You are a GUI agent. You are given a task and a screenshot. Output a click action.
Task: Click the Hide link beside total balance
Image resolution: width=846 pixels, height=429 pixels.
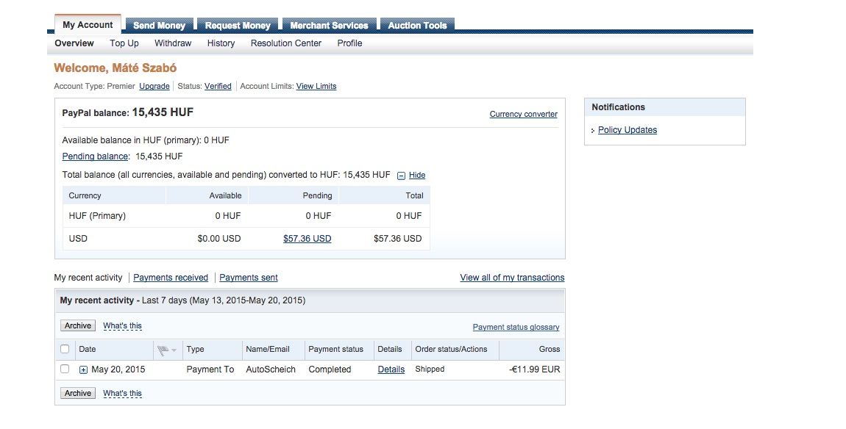(x=417, y=175)
